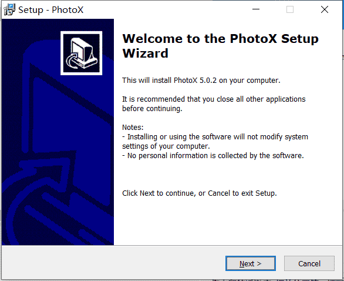
Task: Click the 'No personal information is collected' note
Action: 213,156
